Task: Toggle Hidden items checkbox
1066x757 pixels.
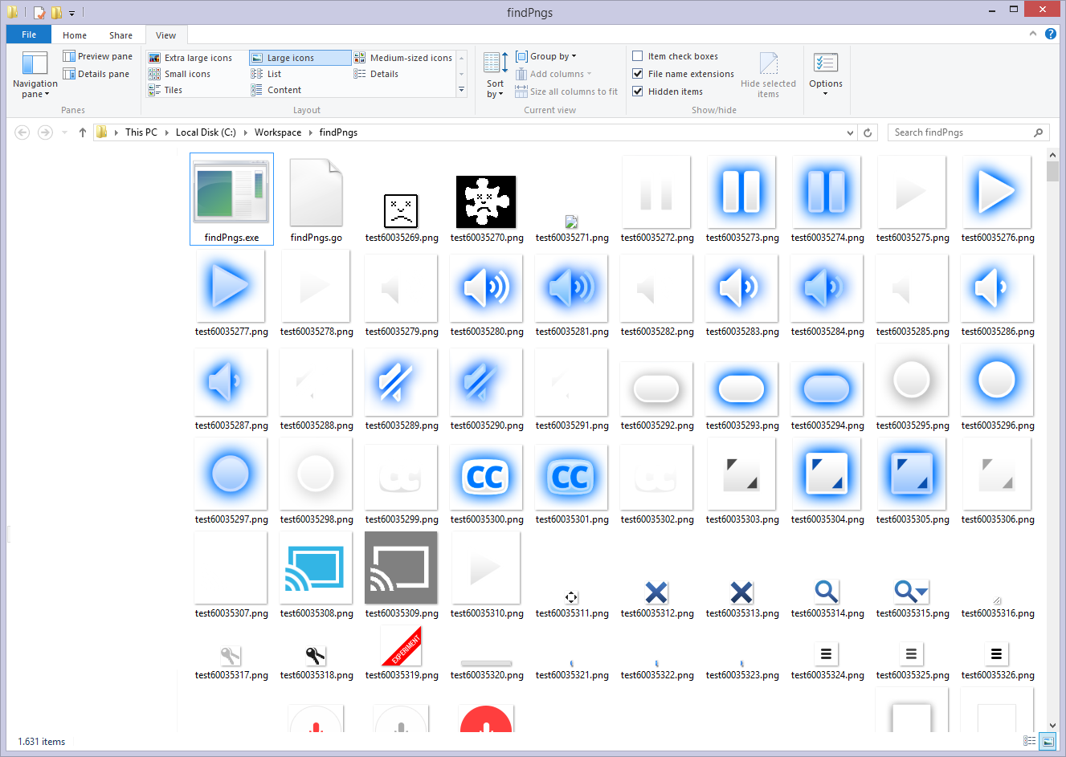Action: point(638,92)
